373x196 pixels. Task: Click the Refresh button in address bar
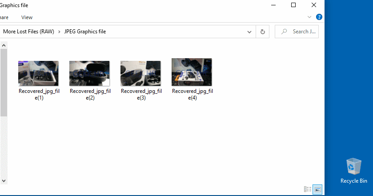(x=262, y=32)
